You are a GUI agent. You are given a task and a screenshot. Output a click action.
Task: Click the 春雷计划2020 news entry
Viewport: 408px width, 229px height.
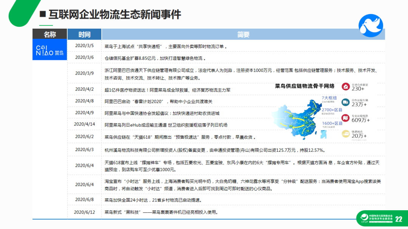(159, 101)
